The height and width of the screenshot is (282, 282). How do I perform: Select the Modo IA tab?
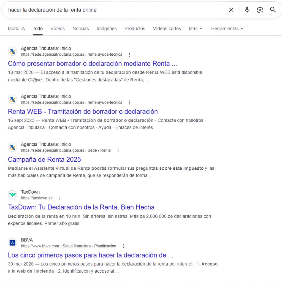[x=16, y=29]
